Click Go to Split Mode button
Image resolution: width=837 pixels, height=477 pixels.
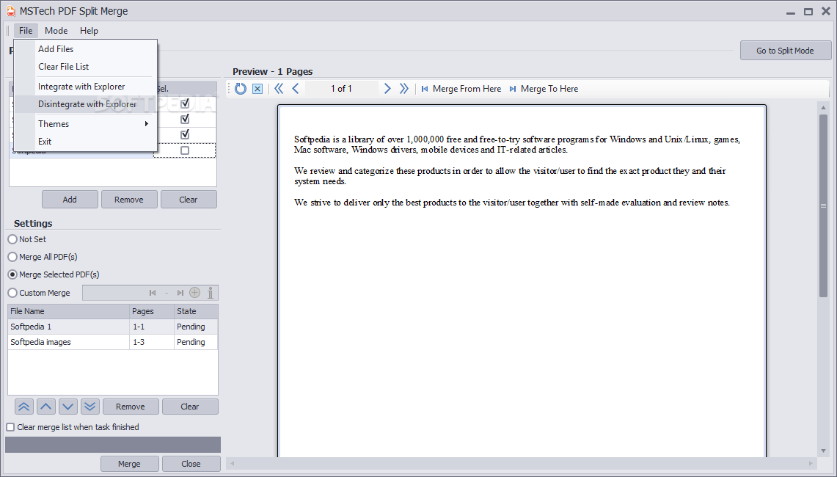pos(785,51)
